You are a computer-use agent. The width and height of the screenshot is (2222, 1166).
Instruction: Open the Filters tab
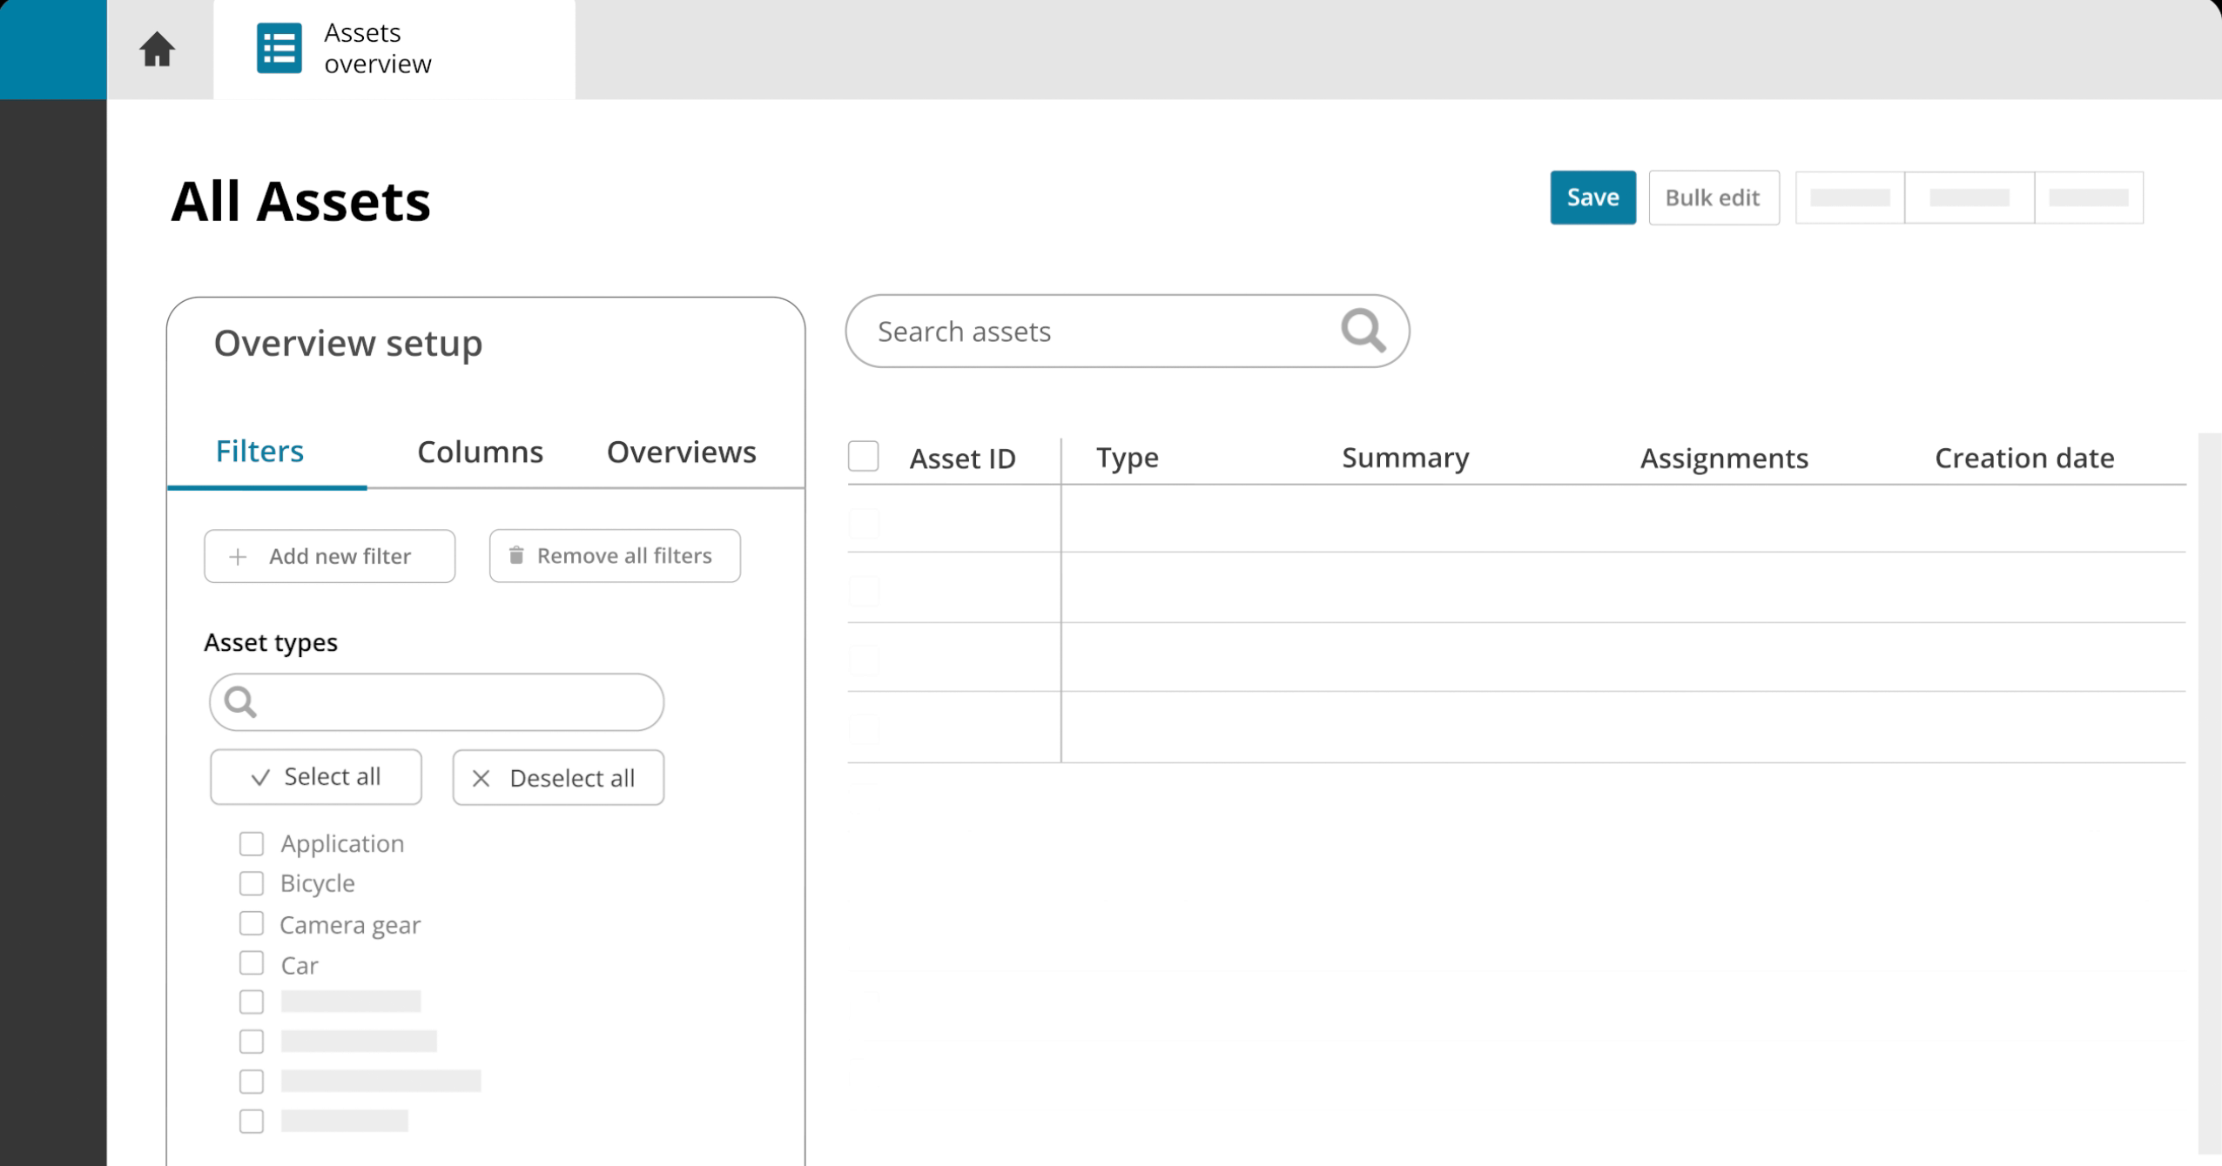click(259, 451)
